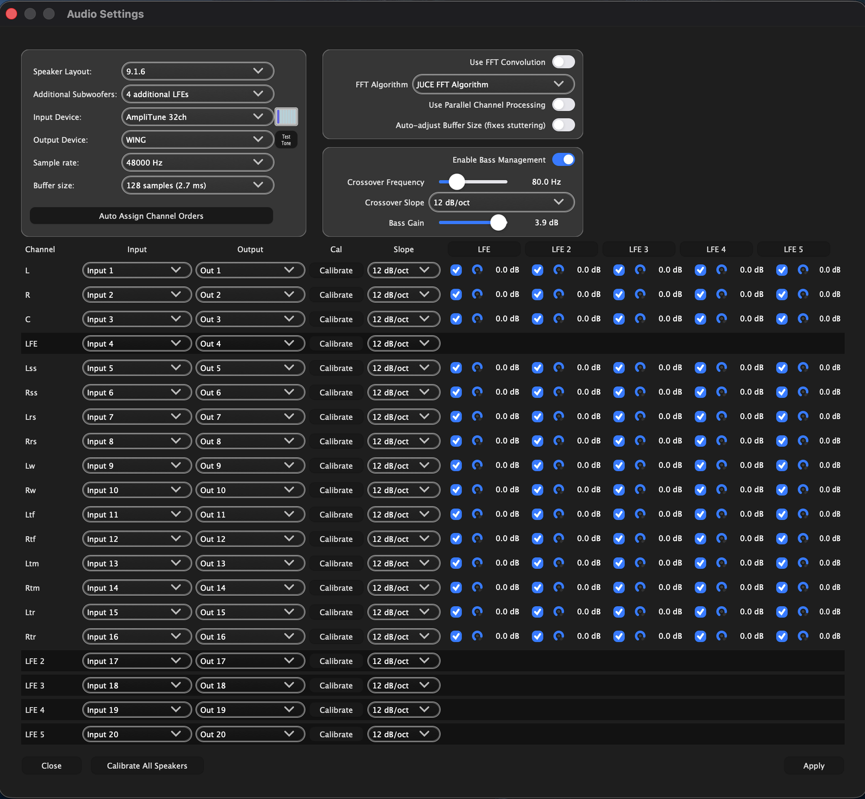Select the LFE 4 column header

716,249
